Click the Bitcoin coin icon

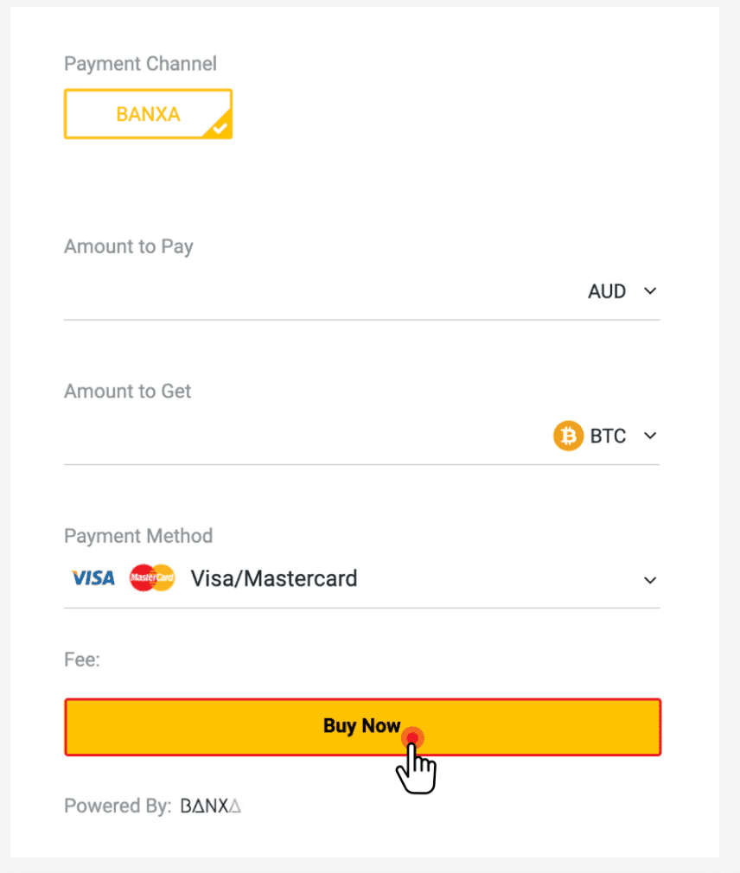pyautogui.click(x=568, y=436)
